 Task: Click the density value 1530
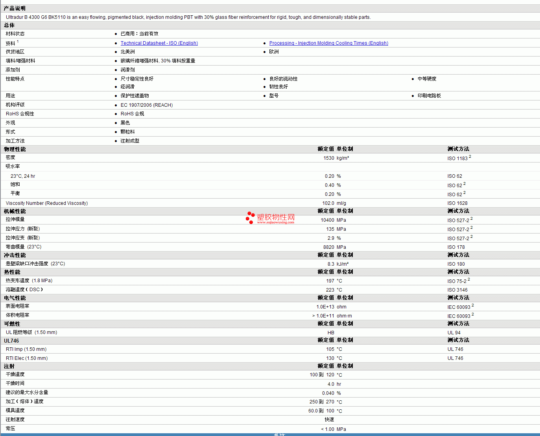[x=329, y=158]
